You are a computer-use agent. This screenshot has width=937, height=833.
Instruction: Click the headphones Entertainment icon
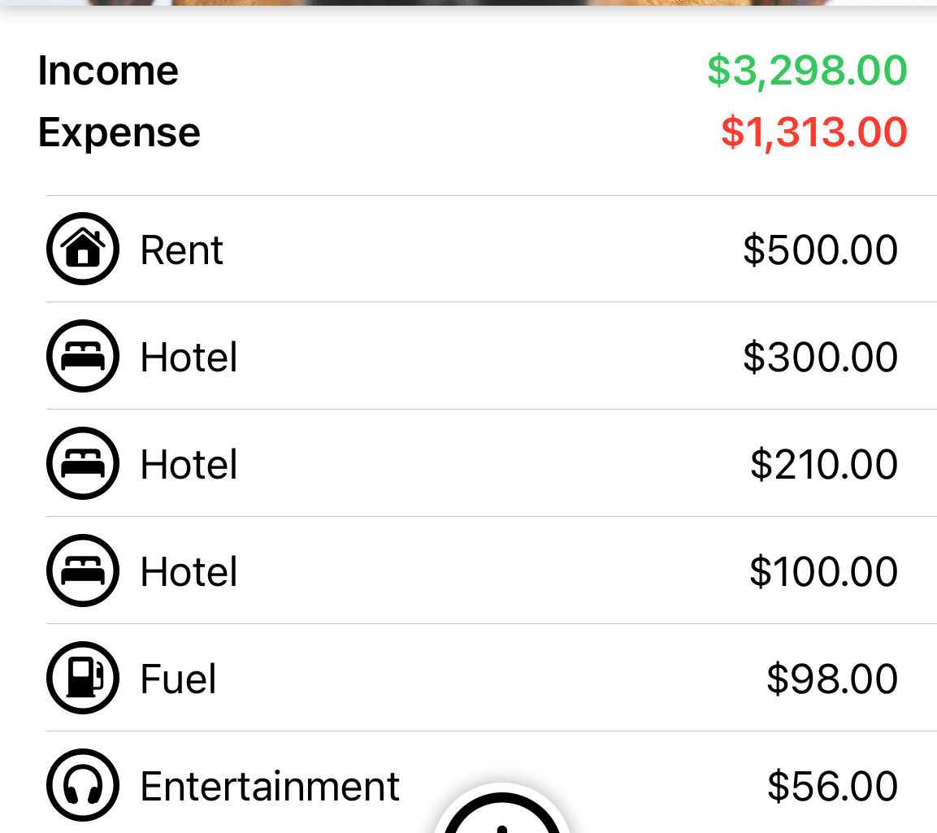click(83, 785)
